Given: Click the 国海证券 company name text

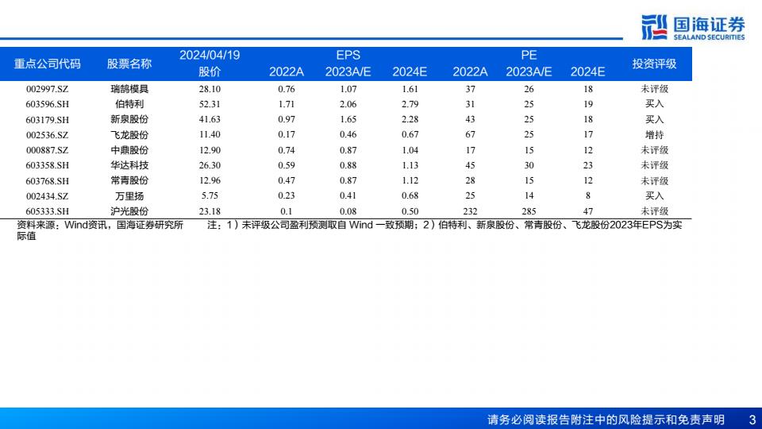Looking at the screenshot, I should click(708, 24).
